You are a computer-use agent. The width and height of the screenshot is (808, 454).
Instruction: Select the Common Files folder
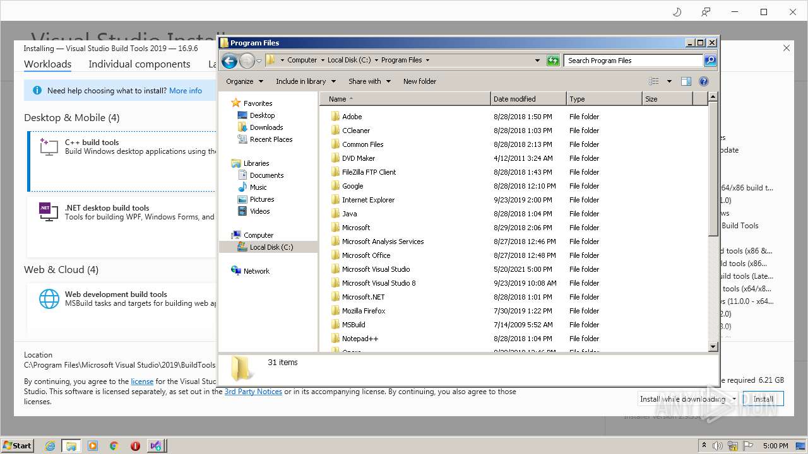(362, 144)
